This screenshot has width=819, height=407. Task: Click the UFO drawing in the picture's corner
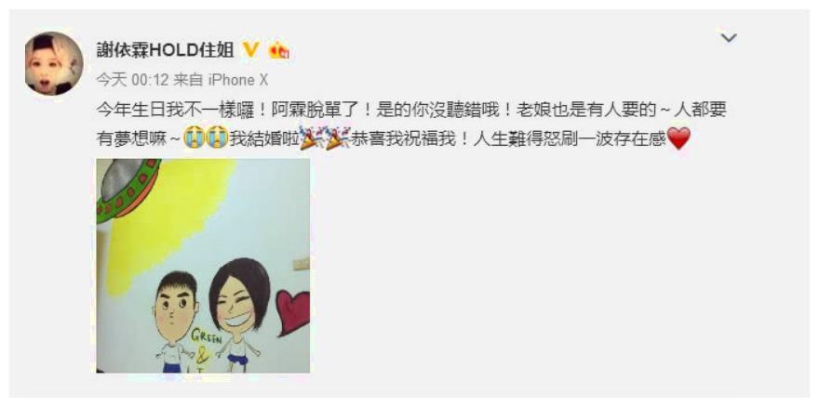pyautogui.click(x=128, y=189)
